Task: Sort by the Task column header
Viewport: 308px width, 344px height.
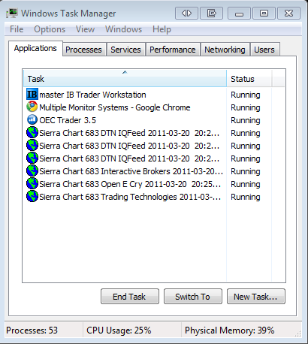Action: [x=125, y=79]
